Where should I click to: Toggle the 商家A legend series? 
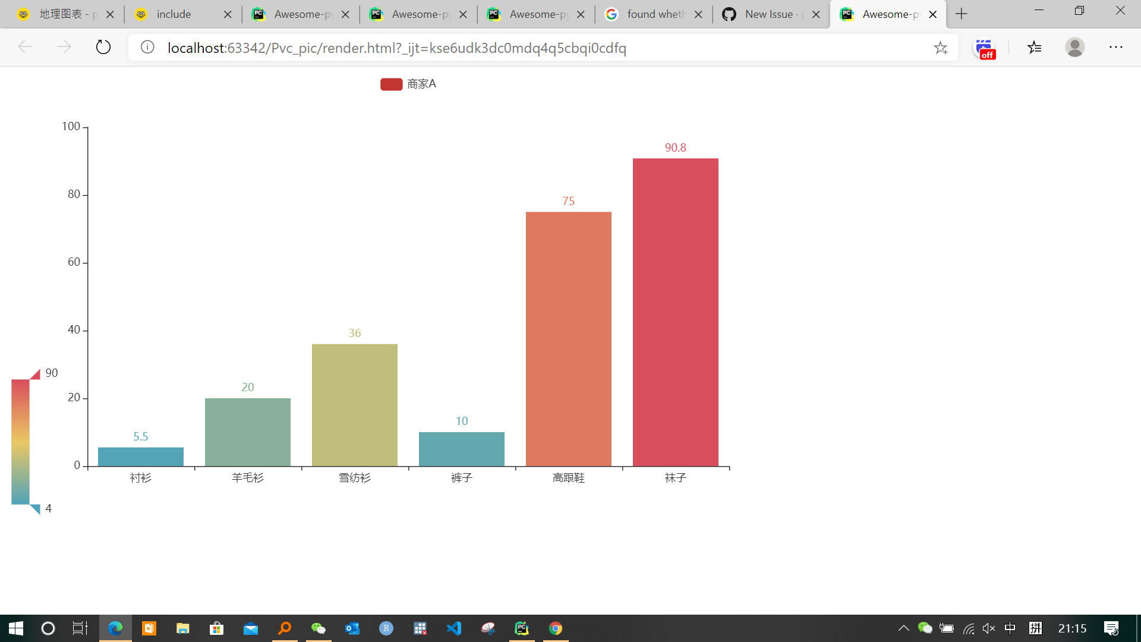click(408, 84)
